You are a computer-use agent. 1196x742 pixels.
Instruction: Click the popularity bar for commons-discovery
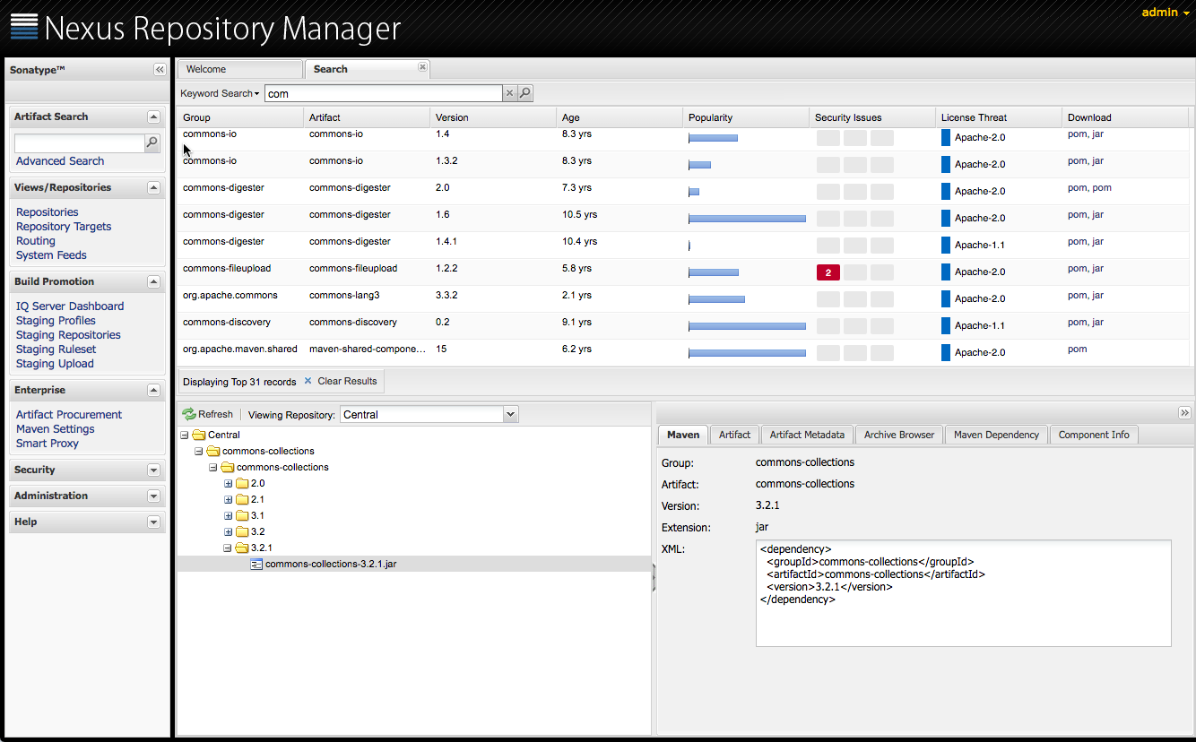coord(747,326)
